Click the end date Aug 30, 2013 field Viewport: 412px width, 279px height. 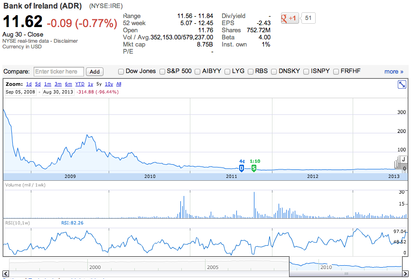click(x=58, y=92)
